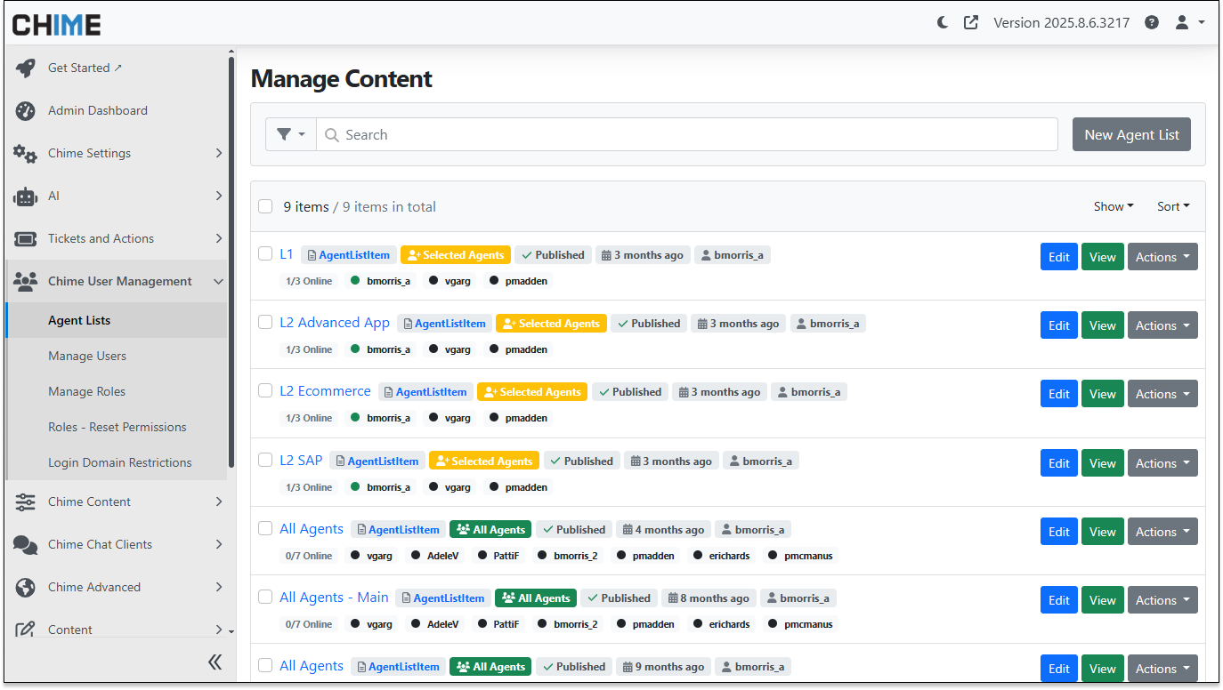Image resolution: width=1223 pixels, height=690 pixels.
Task: Click View for L2 Advanced App
Action: pyautogui.click(x=1103, y=325)
